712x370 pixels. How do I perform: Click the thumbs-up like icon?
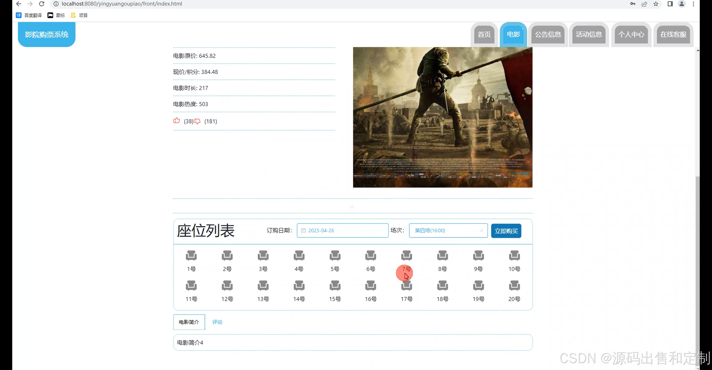176,121
